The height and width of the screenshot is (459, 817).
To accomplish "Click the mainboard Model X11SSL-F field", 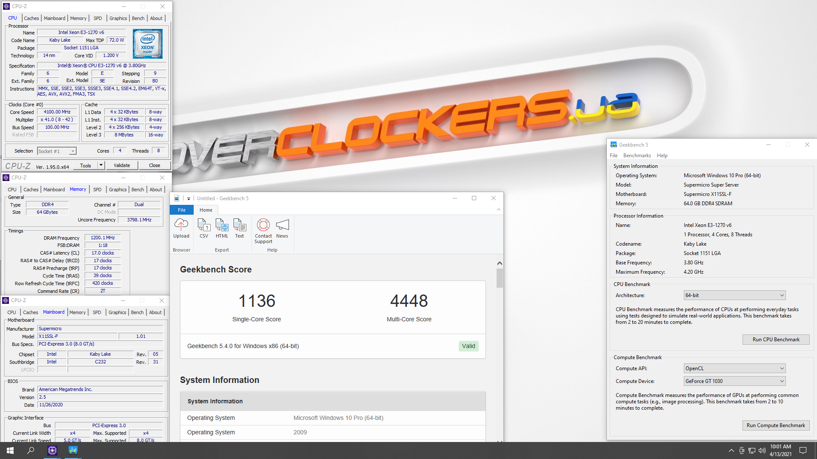I will [x=77, y=336].
